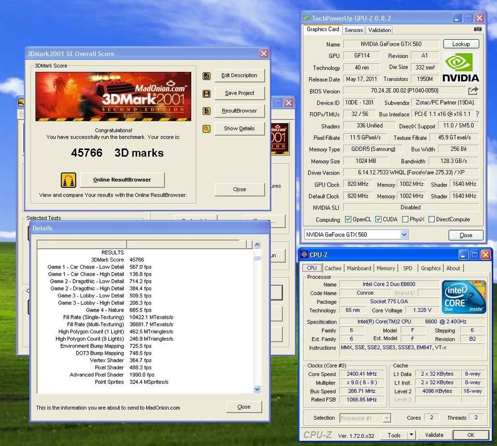The height and width of the screenshot is (446, 497).
Task: Click the Edit Description button
Action: click(239, 75)
